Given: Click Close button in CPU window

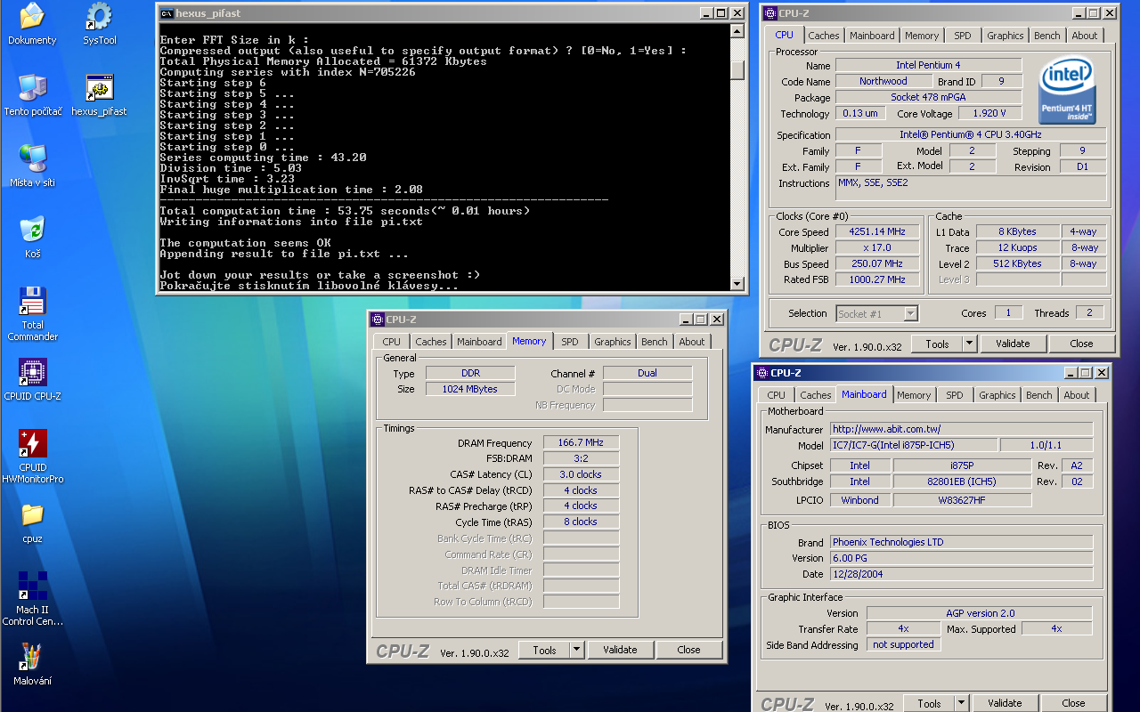Looking at the screenshot, I should [x=1082, y=344].
